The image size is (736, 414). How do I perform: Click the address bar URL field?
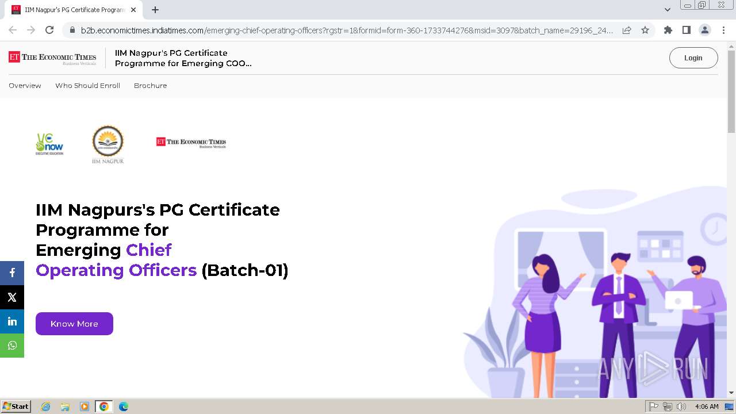347,30
